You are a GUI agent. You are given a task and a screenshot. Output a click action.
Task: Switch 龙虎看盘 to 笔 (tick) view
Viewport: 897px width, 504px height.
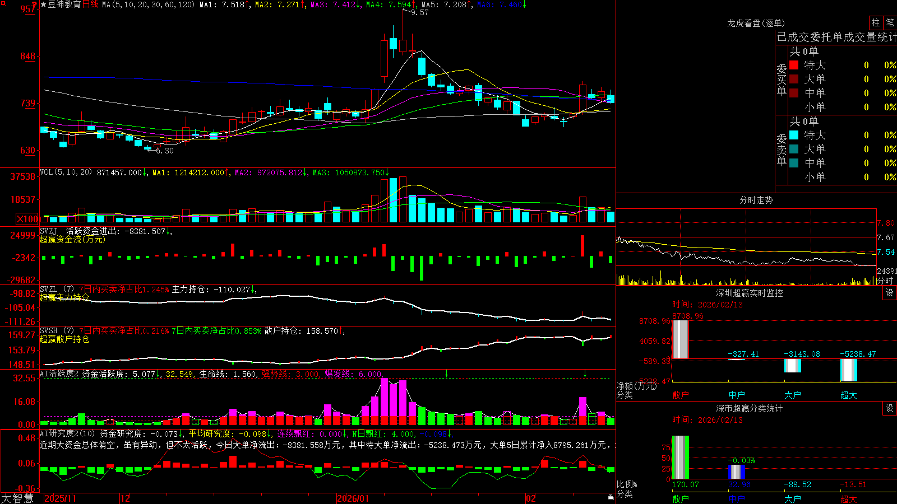click(x=890, y=23)
